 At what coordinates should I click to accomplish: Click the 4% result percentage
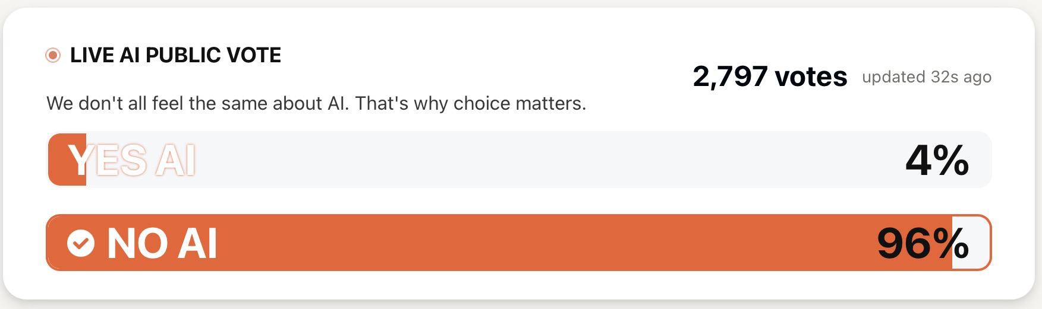(937, 160)
